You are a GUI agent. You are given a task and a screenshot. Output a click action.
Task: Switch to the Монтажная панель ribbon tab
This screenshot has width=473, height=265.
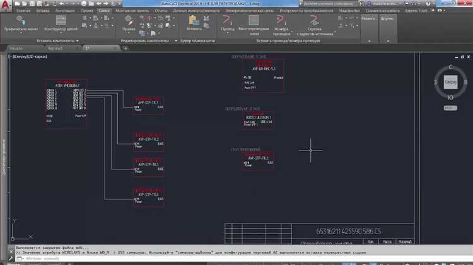click(x=132, y=11)
